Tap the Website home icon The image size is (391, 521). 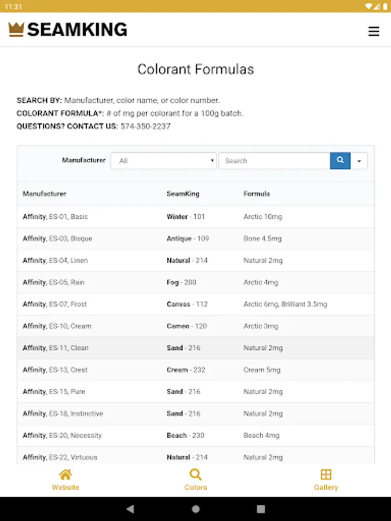(x=65, y=475)
